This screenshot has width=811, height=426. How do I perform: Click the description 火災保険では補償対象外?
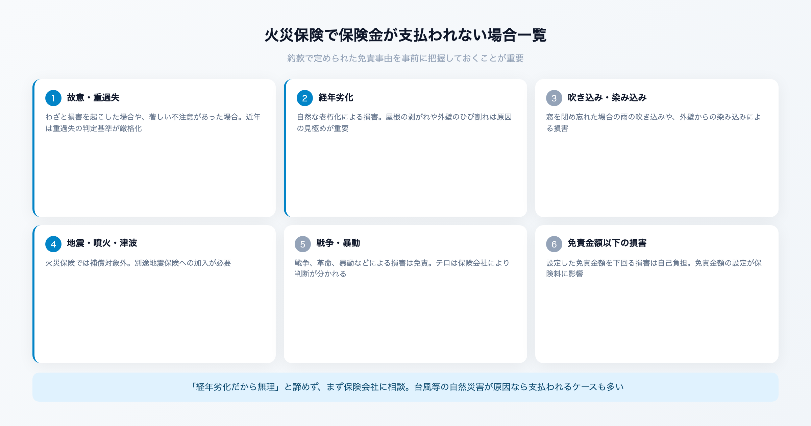tap(138, 263)
